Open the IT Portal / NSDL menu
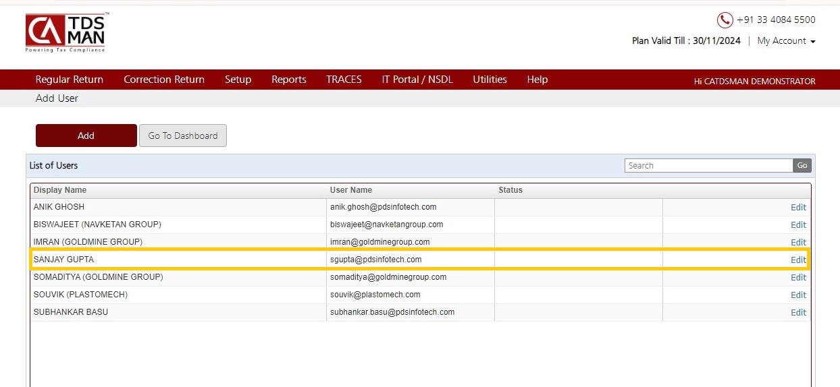This screenshot has height=387, width=840. [417, 80]
